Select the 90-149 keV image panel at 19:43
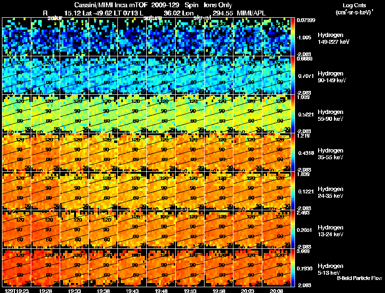Viewport: 385px width, 293px height. click(132, 76)
